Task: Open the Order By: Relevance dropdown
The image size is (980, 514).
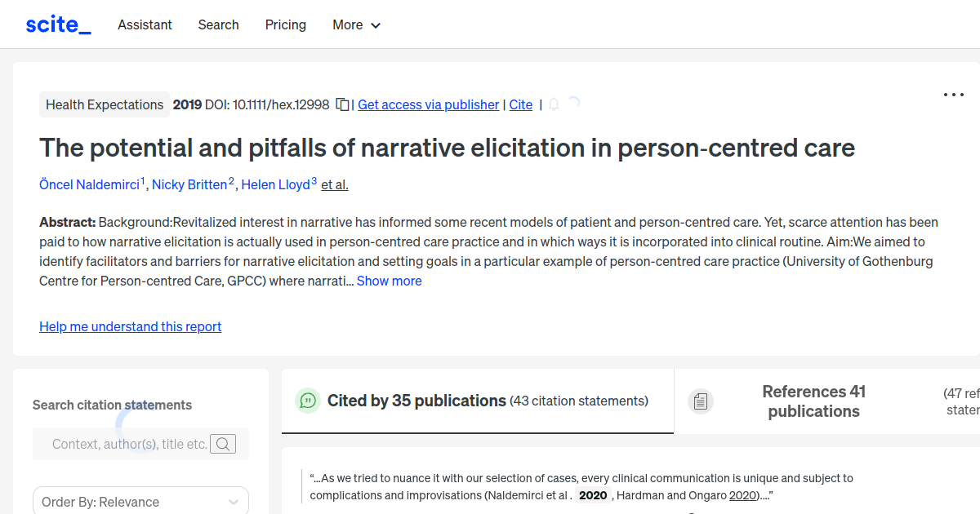Action: [140, 500]
